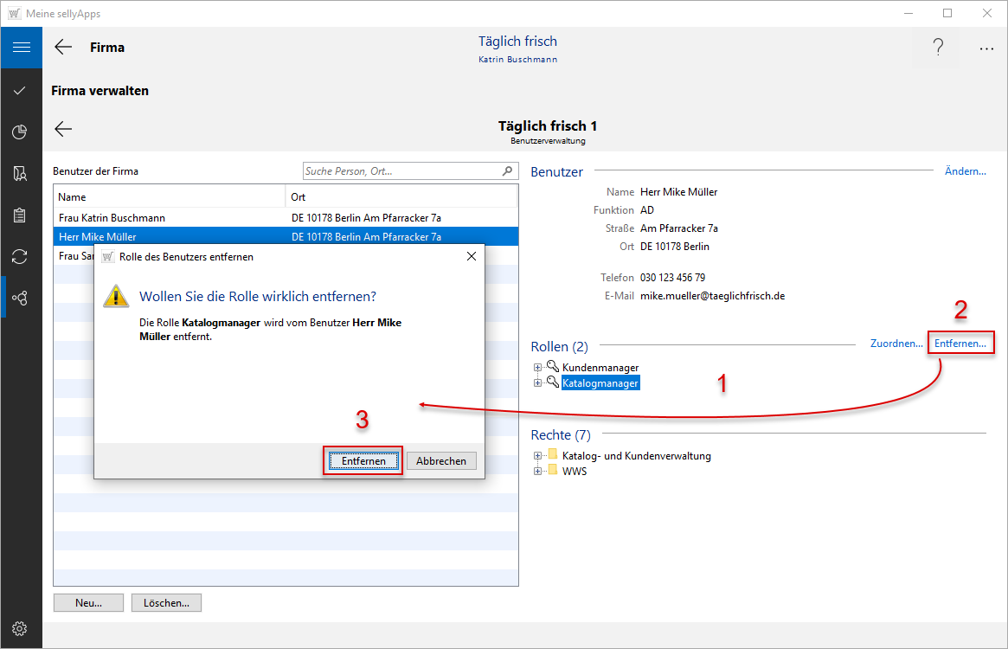Expand the Katalogmanager role node

(538, 382)
